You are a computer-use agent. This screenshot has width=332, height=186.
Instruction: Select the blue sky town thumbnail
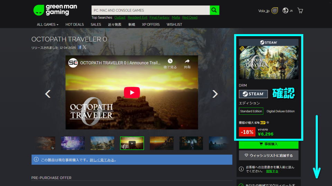tap(102, 143)
